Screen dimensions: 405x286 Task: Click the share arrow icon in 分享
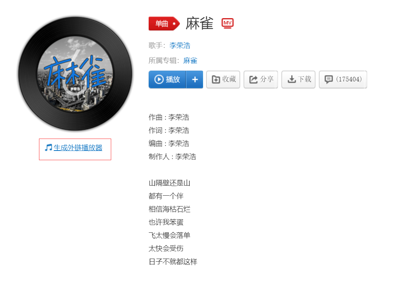click(x=253, y=79)
